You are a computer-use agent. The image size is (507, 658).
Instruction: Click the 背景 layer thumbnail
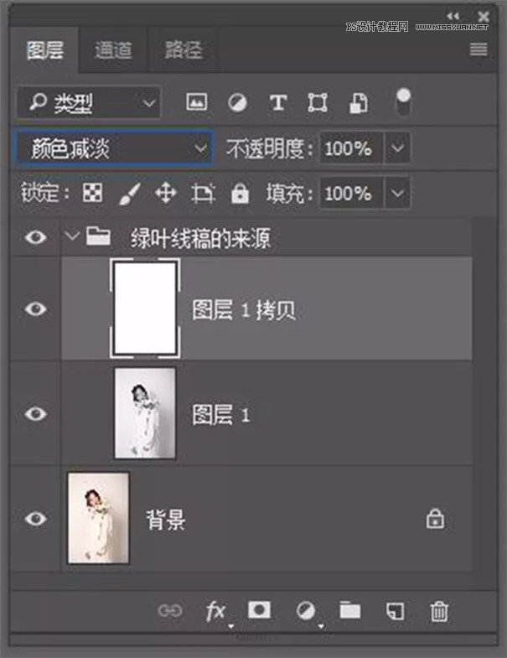pyautogui.click(x=99, y=518)
